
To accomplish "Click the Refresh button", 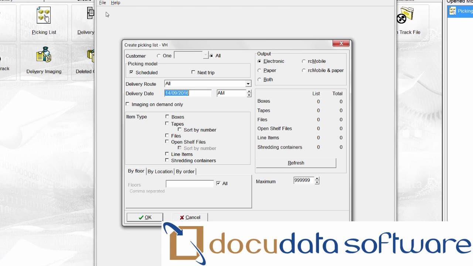I will tap(296, 163).
